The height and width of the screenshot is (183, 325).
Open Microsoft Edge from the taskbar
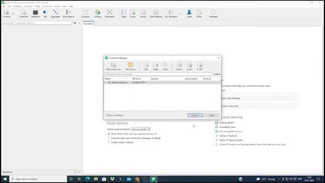click(87, 179)
